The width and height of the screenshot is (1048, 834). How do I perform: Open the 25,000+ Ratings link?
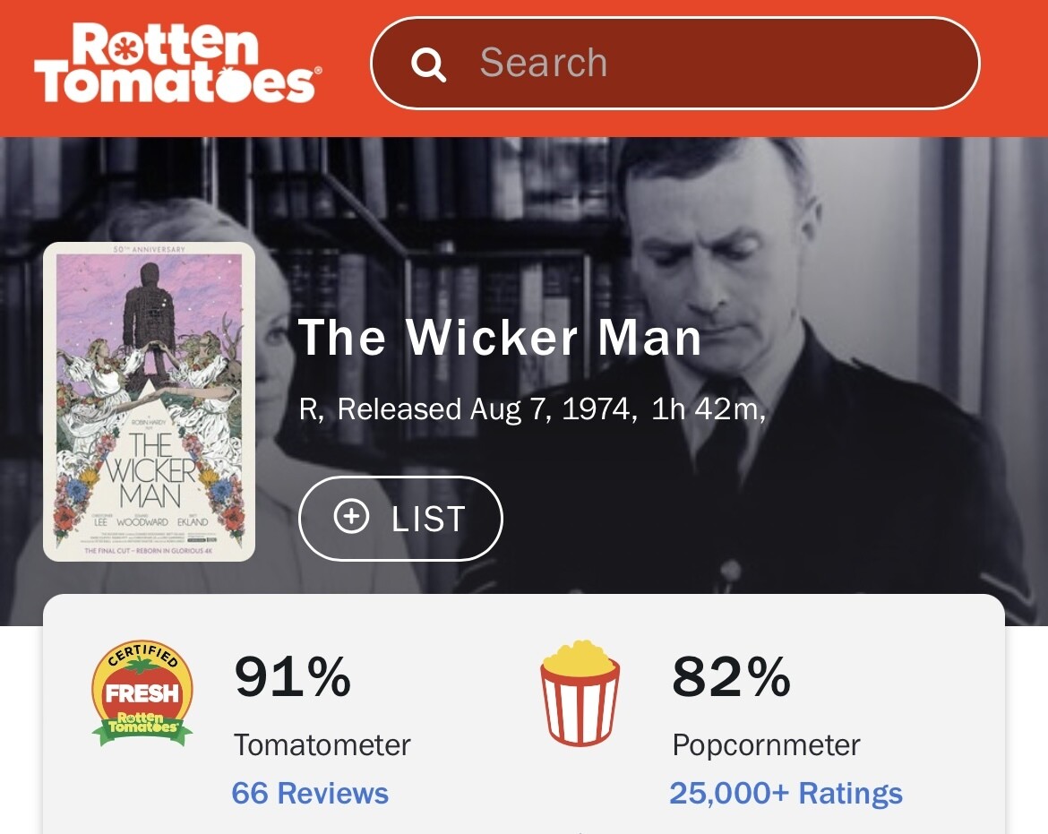786,793
